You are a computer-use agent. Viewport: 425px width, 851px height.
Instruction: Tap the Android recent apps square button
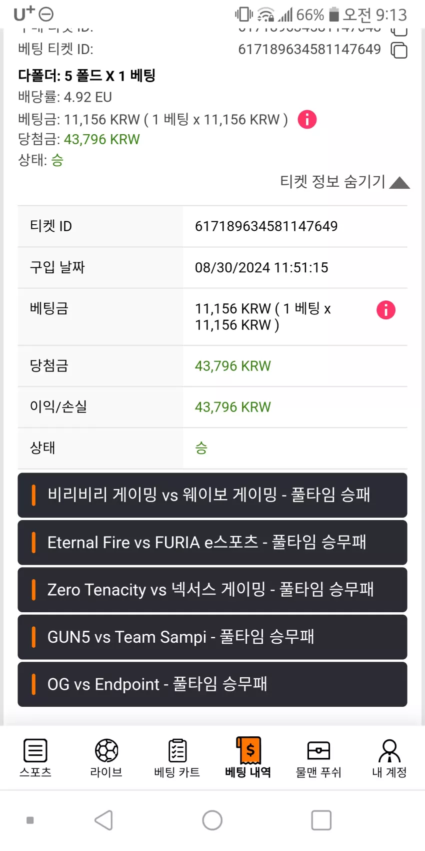click(x=321, y=820)
